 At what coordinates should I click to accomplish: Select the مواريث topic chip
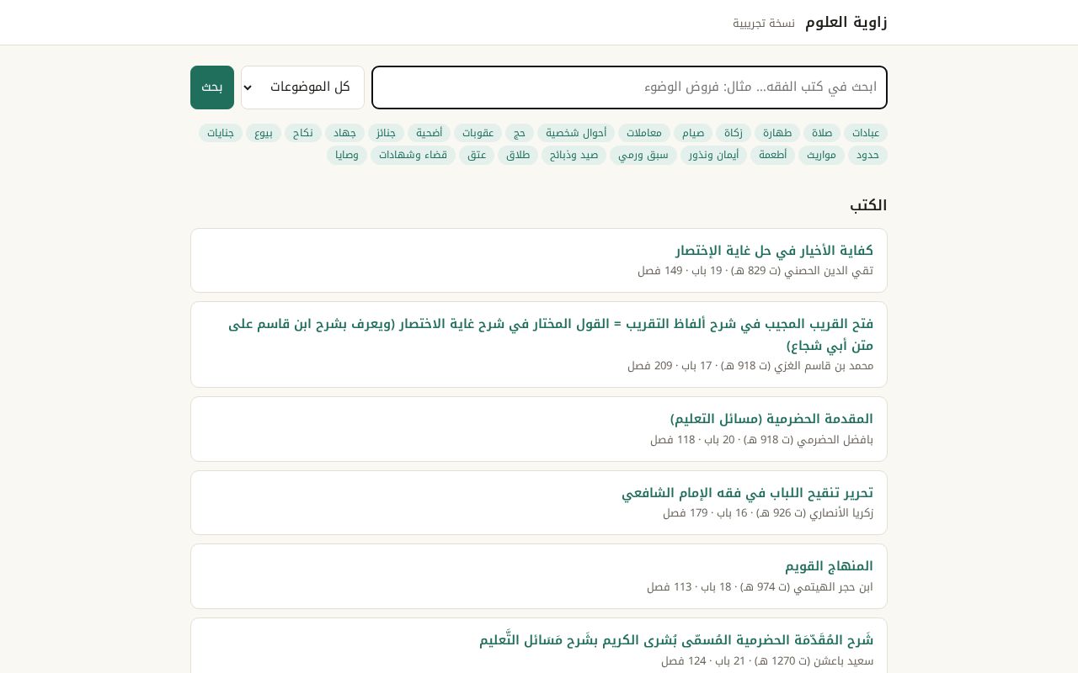pos(821,155)
